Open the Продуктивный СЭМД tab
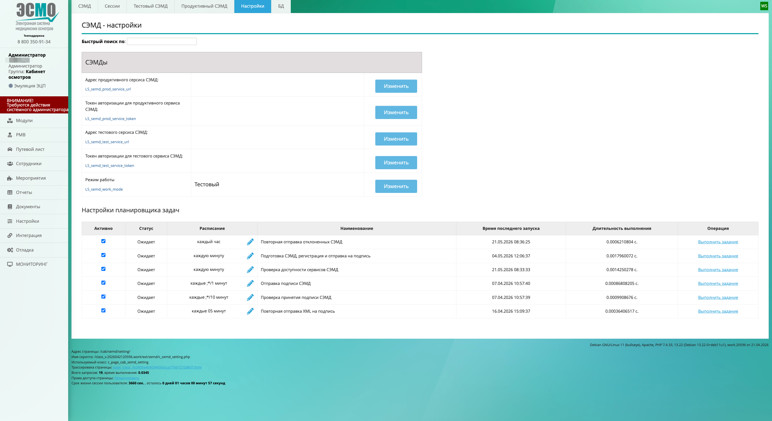 [204, 6]
